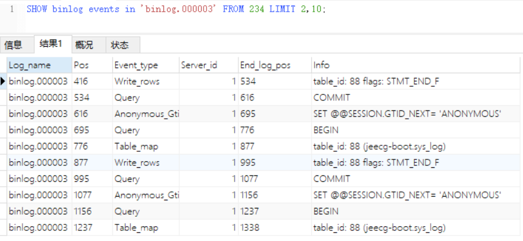The height and width of the screenshot is (241, 523).
Task: Select Pos cell 695
Action: coord(92,130)
